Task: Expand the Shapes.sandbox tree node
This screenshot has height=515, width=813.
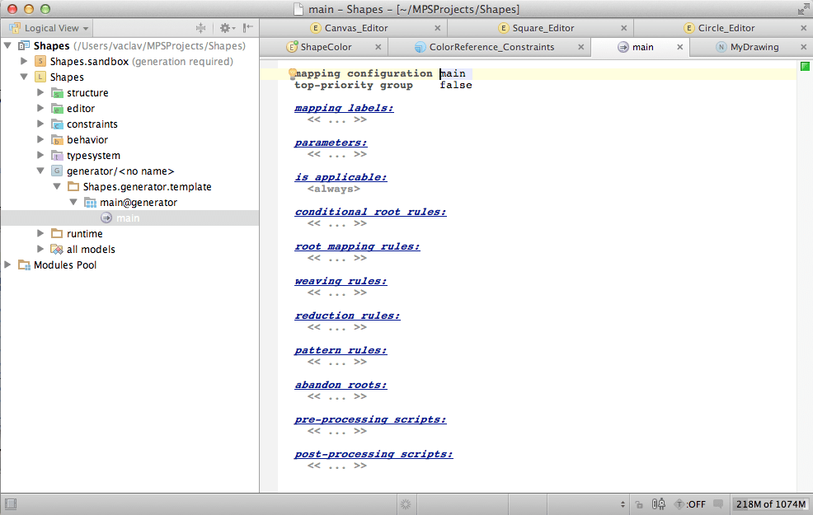Action: pos(24,62)
